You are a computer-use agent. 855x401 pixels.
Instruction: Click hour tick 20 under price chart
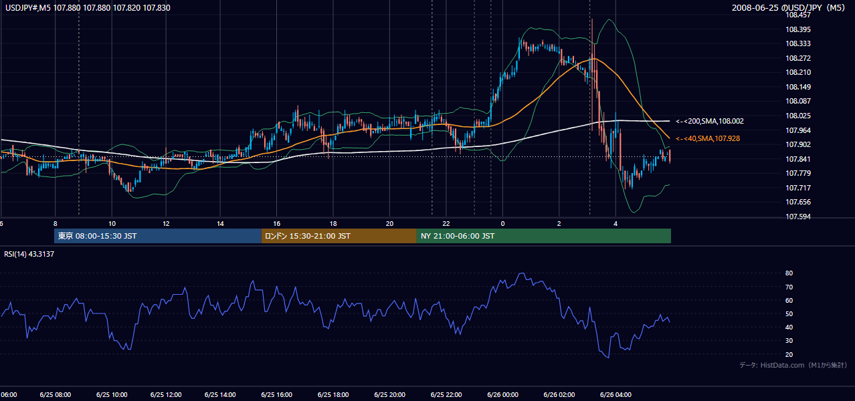point(389,224)
